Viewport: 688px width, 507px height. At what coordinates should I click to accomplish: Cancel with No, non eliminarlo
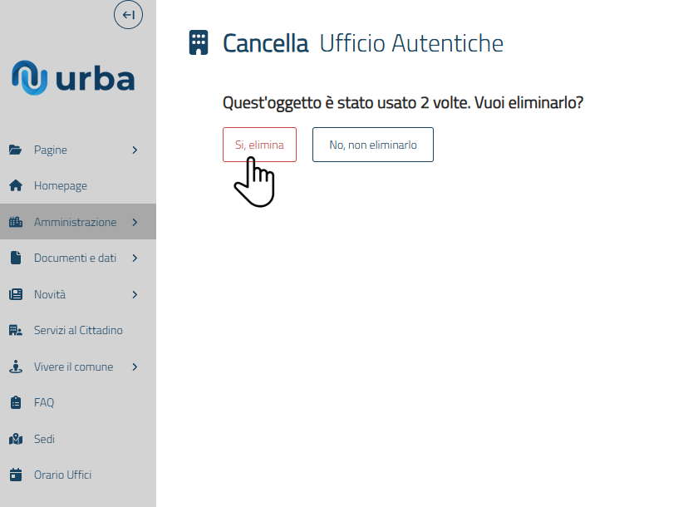click(372, 145)
